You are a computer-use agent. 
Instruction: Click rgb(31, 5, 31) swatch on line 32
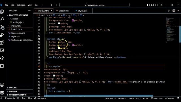(68, 73)
